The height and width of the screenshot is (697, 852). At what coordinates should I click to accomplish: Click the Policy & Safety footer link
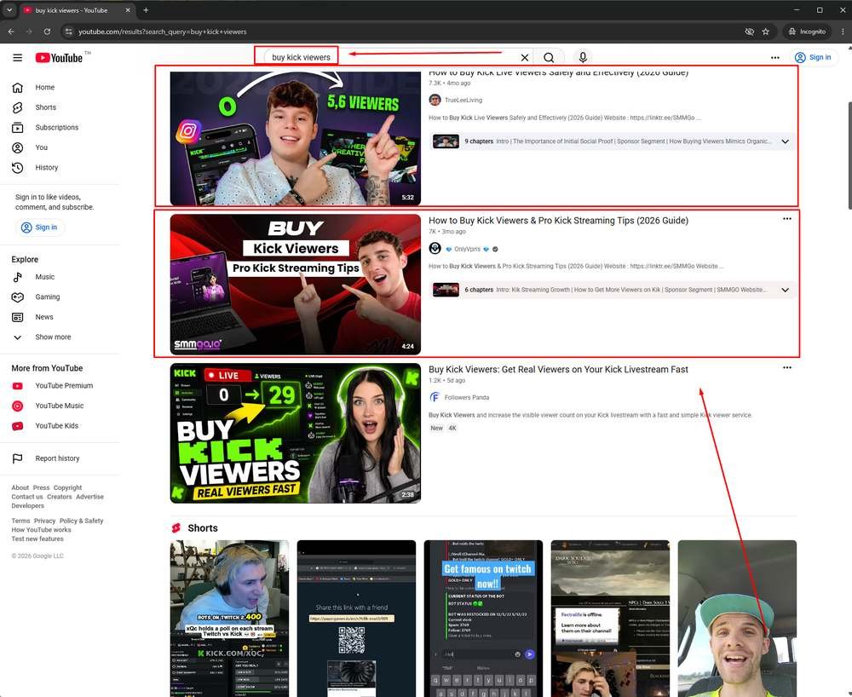pos(81,521)
